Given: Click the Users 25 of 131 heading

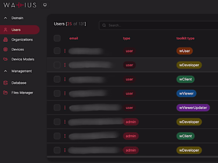Looking at the screenshot, I should (x=70, y=24).
